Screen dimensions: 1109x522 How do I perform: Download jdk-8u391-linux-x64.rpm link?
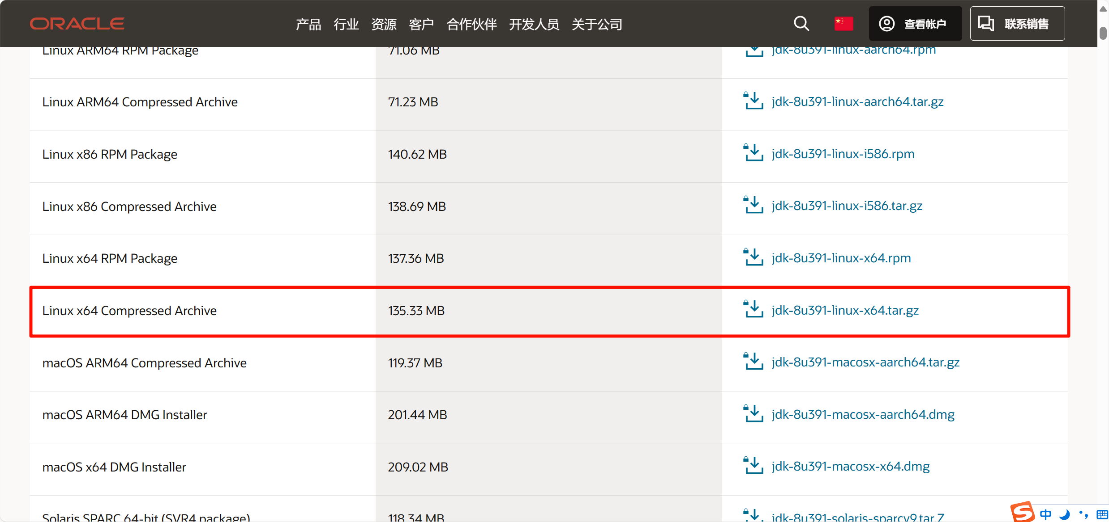pyautogui.click(x=841, y=258)
